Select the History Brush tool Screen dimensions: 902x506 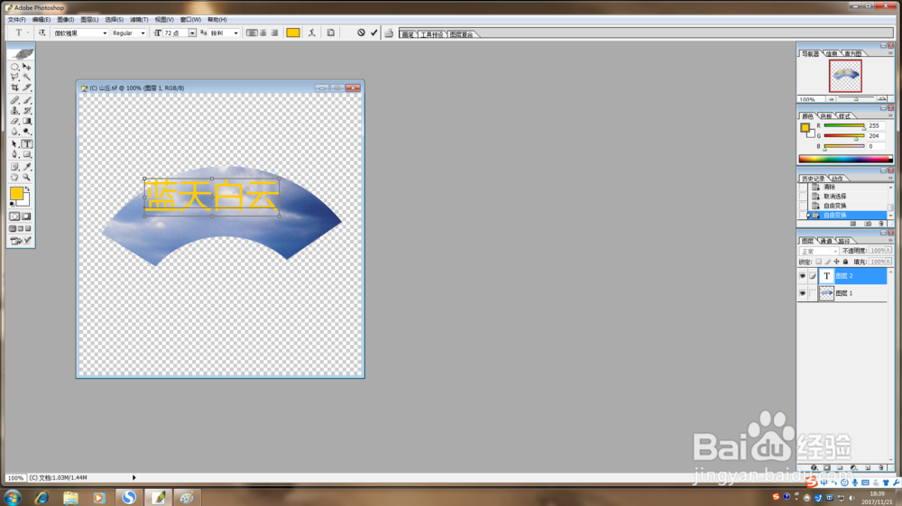tap(26, 110)
